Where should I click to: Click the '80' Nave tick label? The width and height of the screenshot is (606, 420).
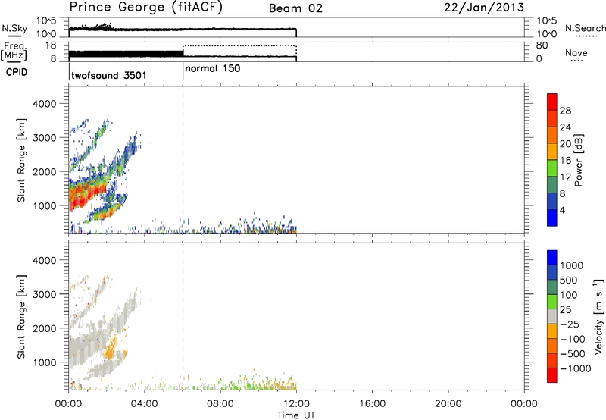(542, 45)
